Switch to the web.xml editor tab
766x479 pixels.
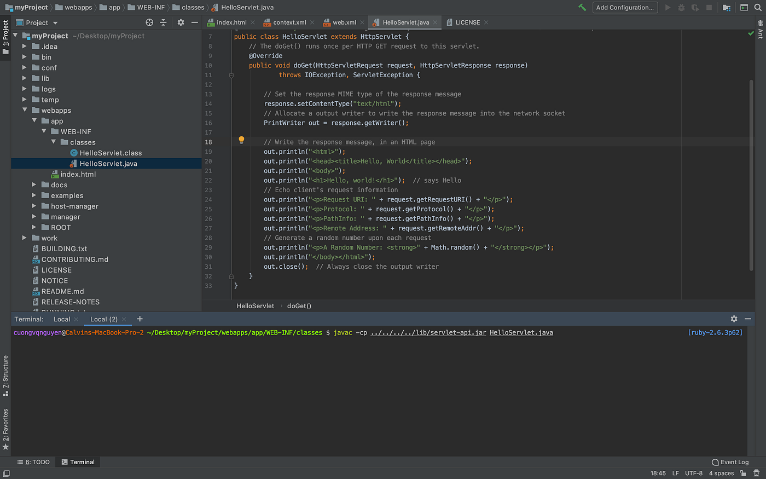tap(344, 22)
